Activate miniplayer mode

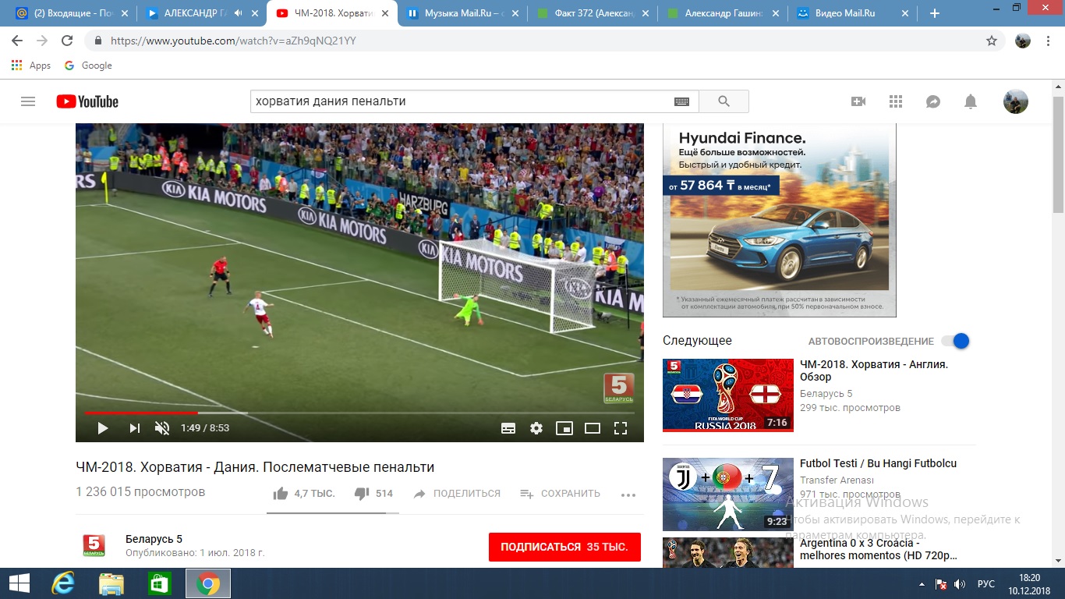point(564,427)
